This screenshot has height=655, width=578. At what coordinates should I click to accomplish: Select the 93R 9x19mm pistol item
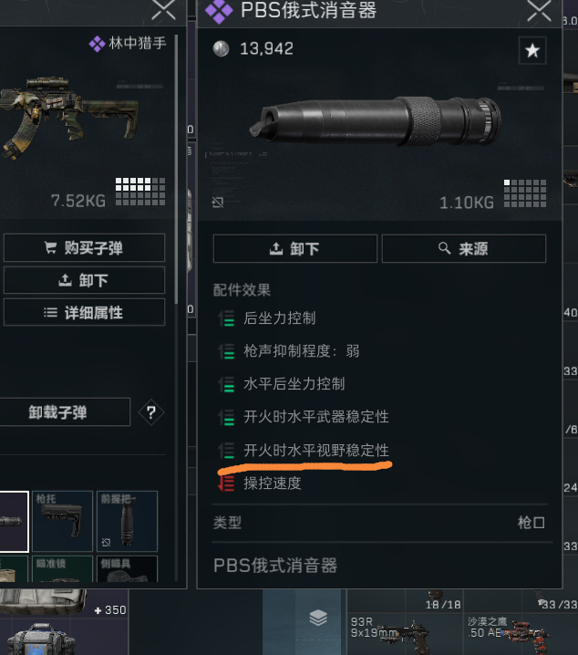(376, 625)
